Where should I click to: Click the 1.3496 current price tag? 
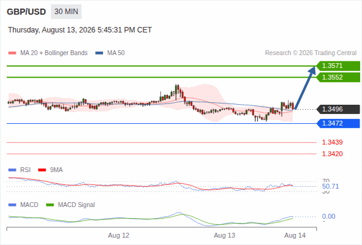pyautogui.click(x=338, y=109)
